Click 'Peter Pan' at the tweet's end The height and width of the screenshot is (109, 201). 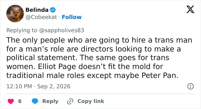tap(160, 75)
